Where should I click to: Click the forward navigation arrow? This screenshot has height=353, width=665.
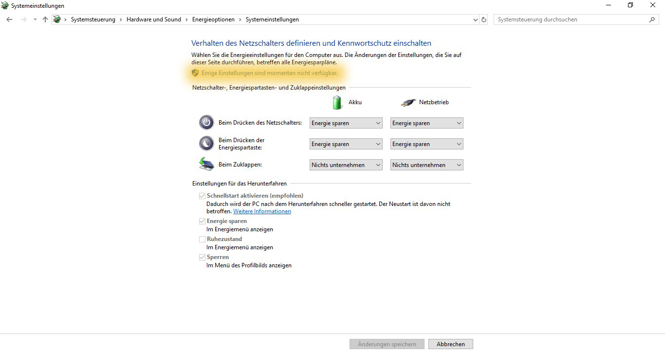tap(23, 19)
